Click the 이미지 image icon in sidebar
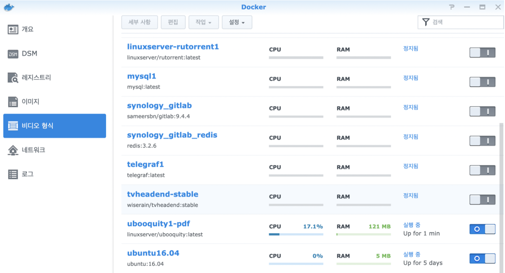The height and width of the screenshot is (273, 505). tap(13, 102)
